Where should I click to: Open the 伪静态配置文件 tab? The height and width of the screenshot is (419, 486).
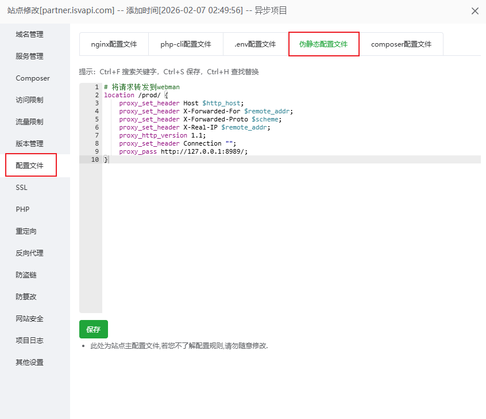coord(323,44)
